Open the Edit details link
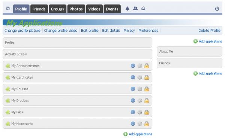The image size is (225, 140). (111, 31)
